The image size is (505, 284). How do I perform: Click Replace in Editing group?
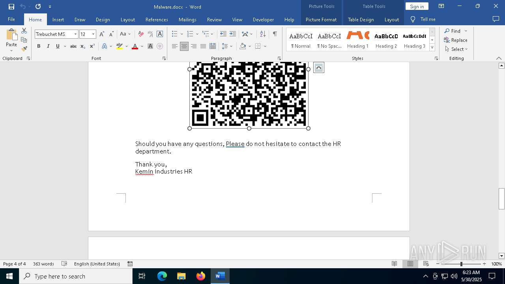pyautogui.click(x=456, y=40)
